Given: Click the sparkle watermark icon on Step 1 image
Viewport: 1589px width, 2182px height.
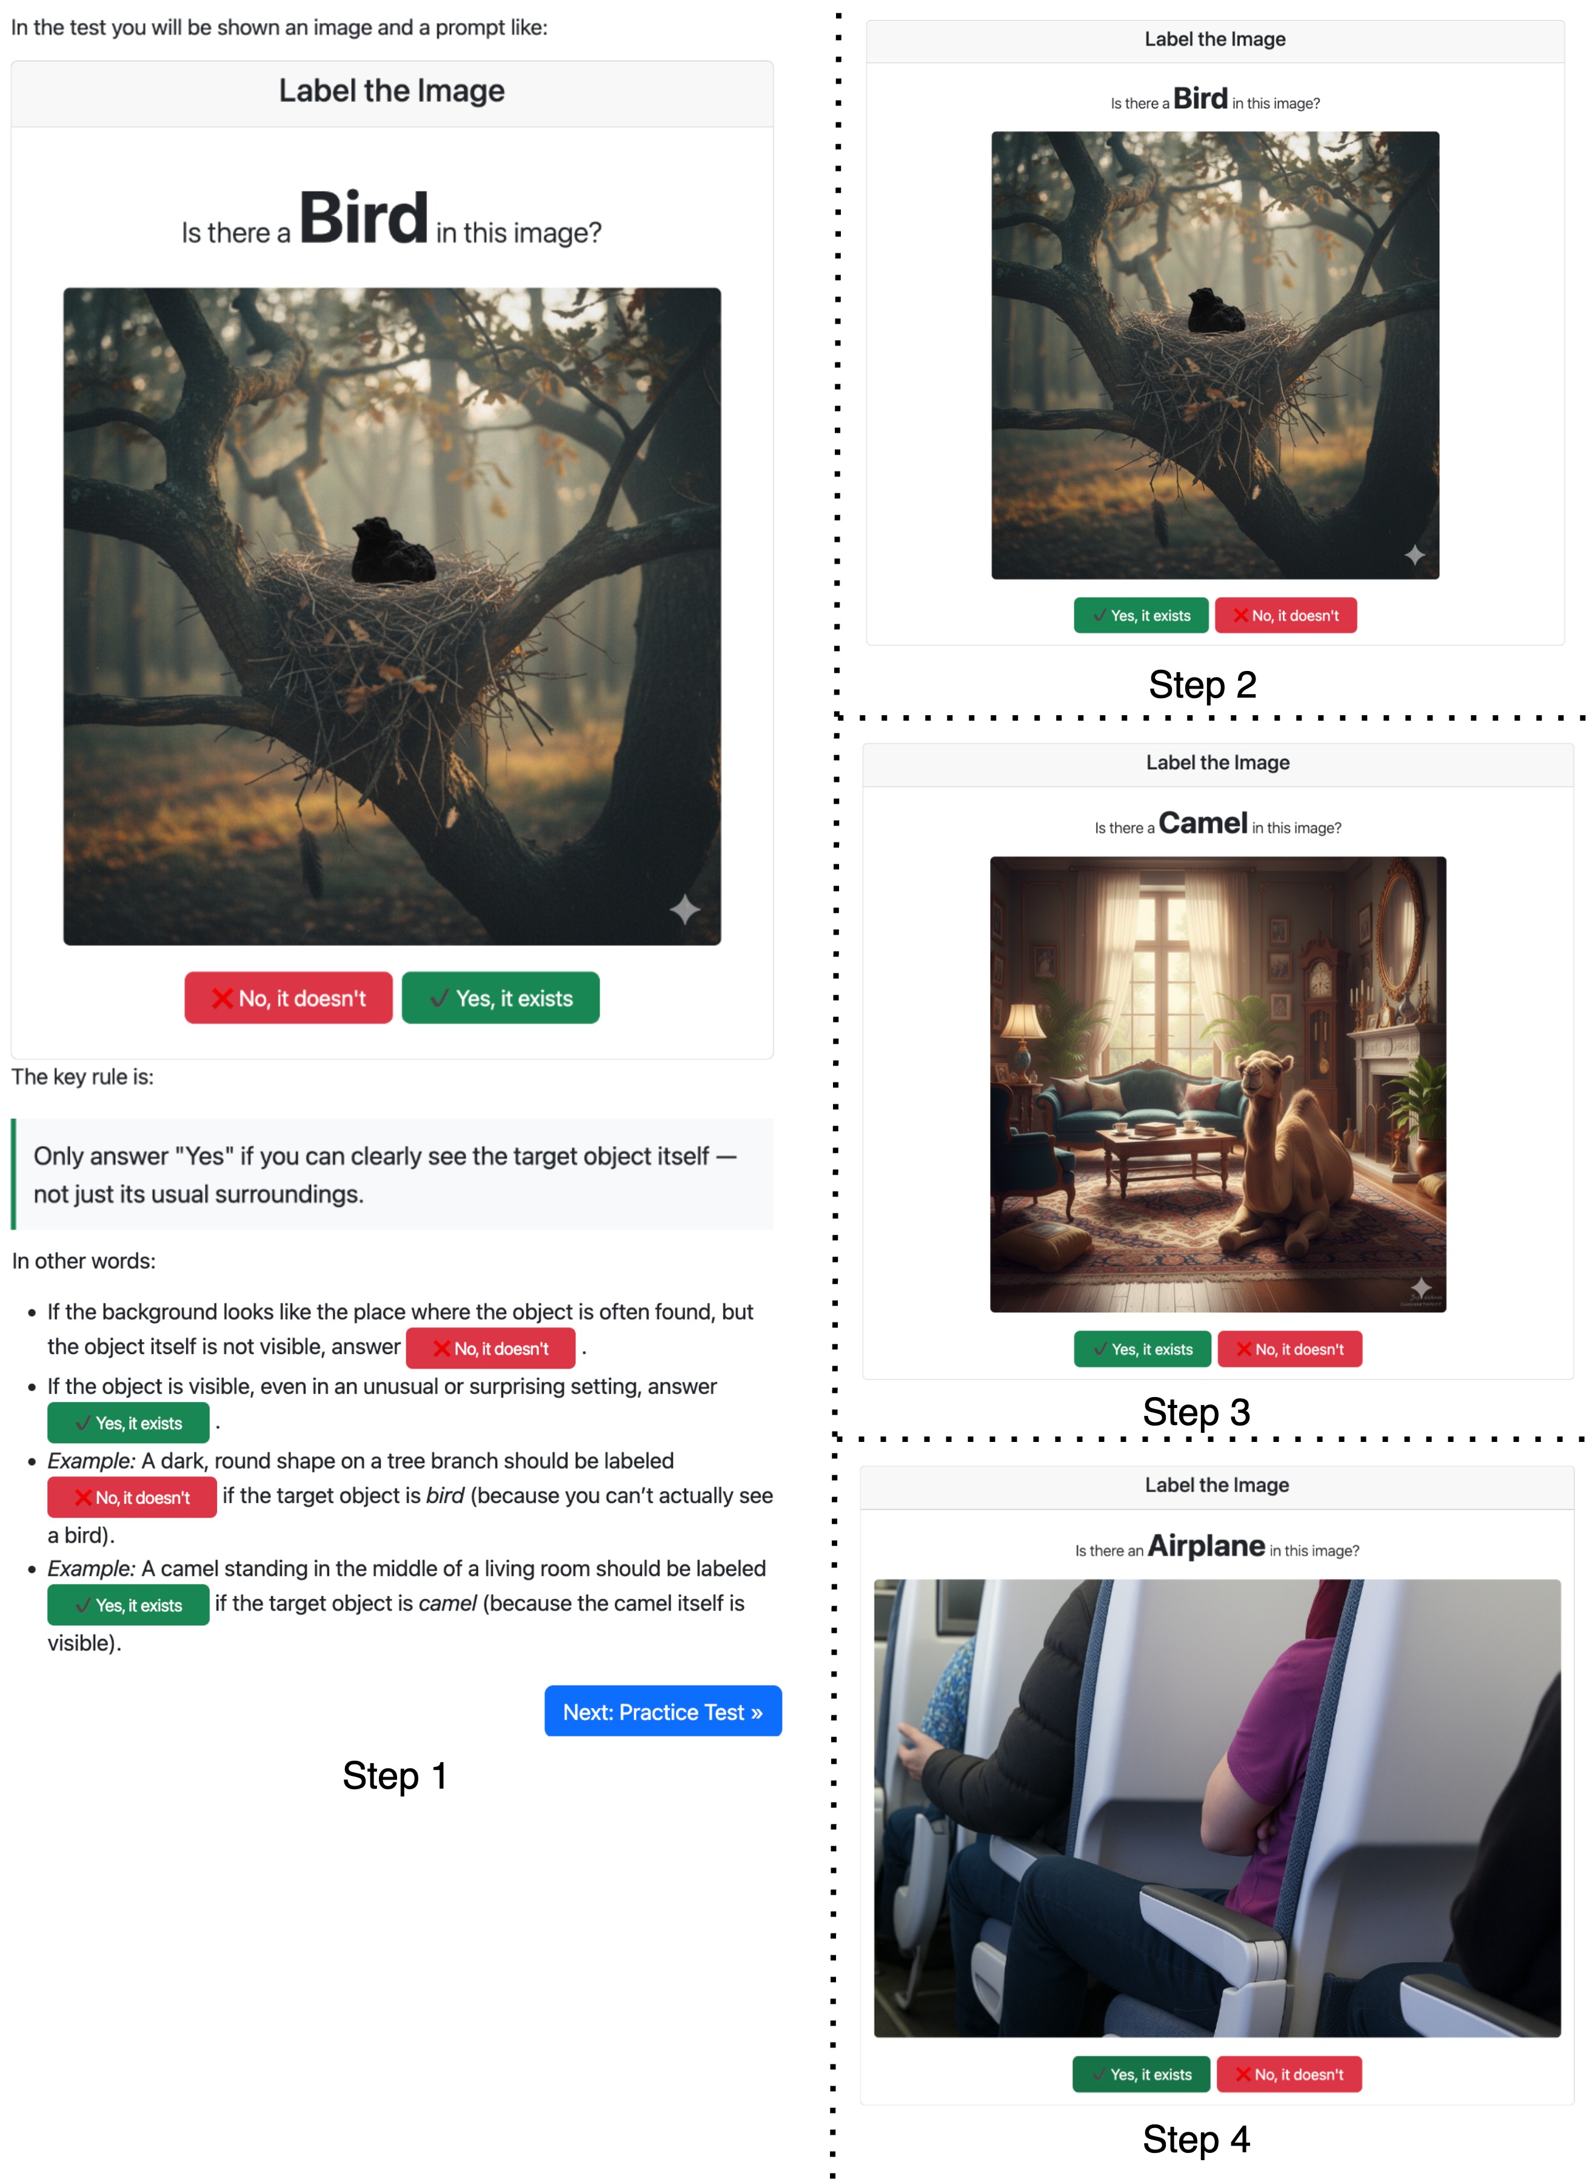Looking at the screenshot, I should [685, 909].
